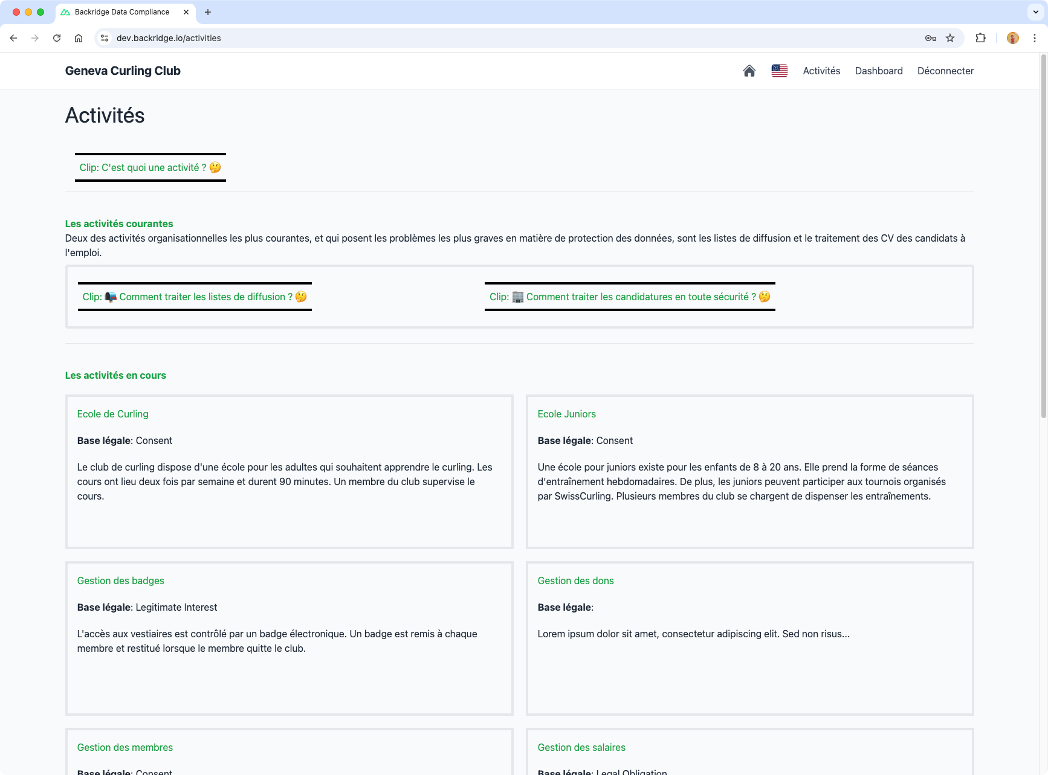Change language using the US flag icon
The width and height of the screenshot is (1048, 775).
point(780,71)
